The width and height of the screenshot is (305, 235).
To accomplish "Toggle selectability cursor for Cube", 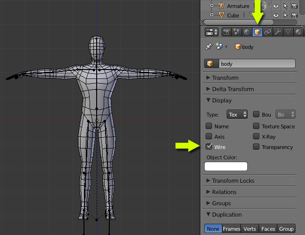I will coord(285,15).
